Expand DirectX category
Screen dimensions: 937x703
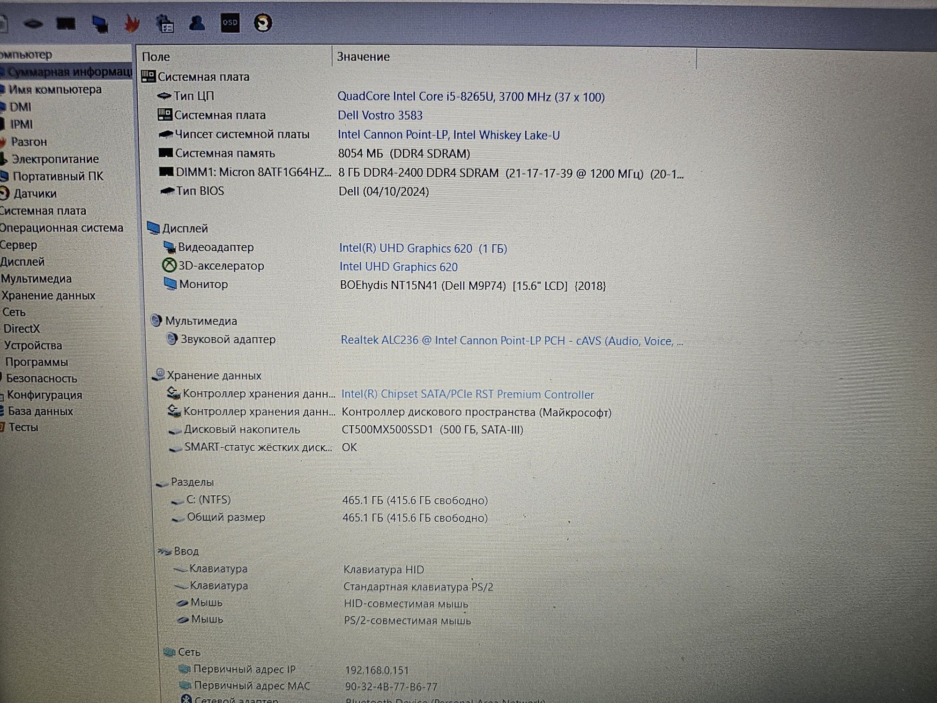(22, 329)
